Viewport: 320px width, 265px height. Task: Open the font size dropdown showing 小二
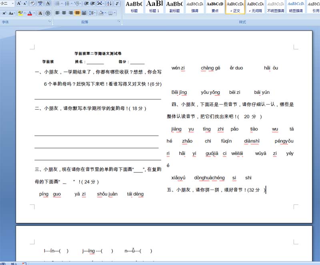click(13, 3)
